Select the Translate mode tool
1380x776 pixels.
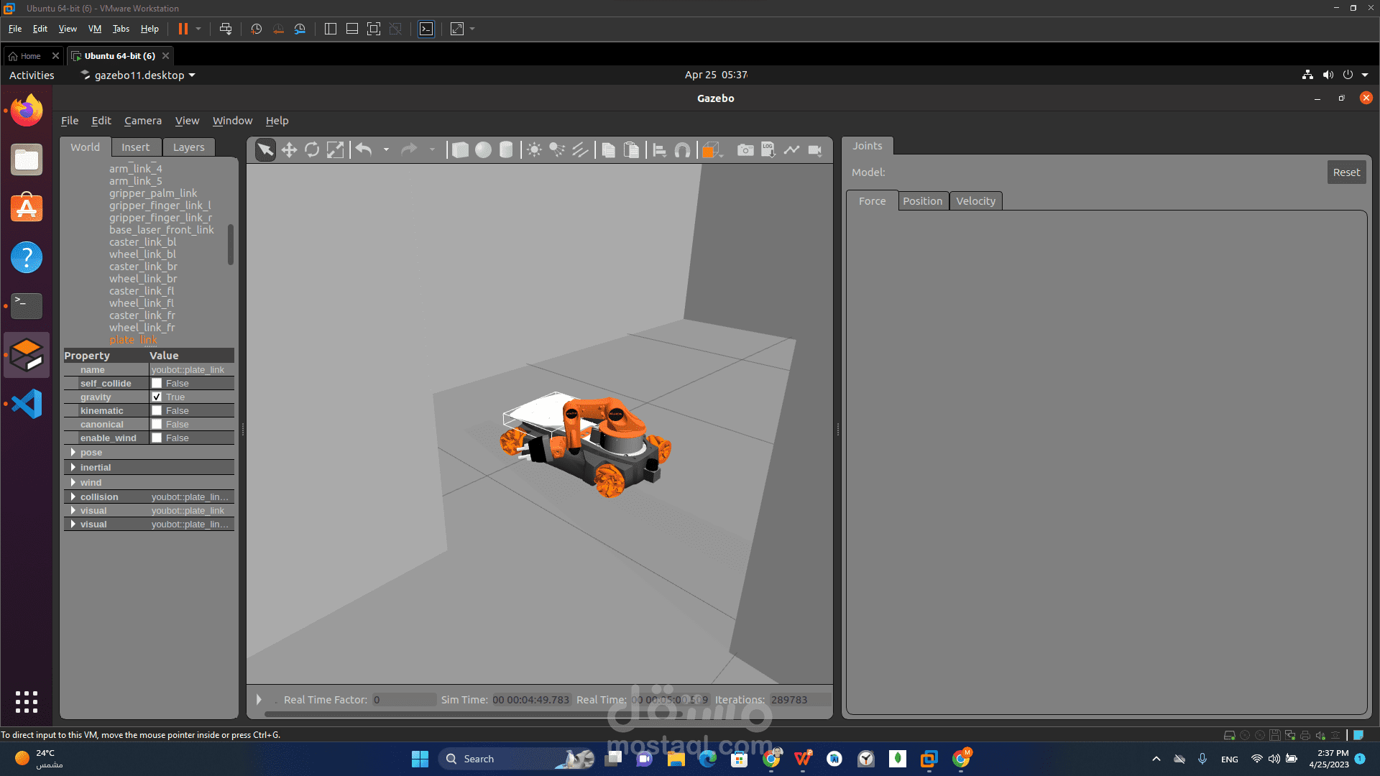(x=289, y=149)
